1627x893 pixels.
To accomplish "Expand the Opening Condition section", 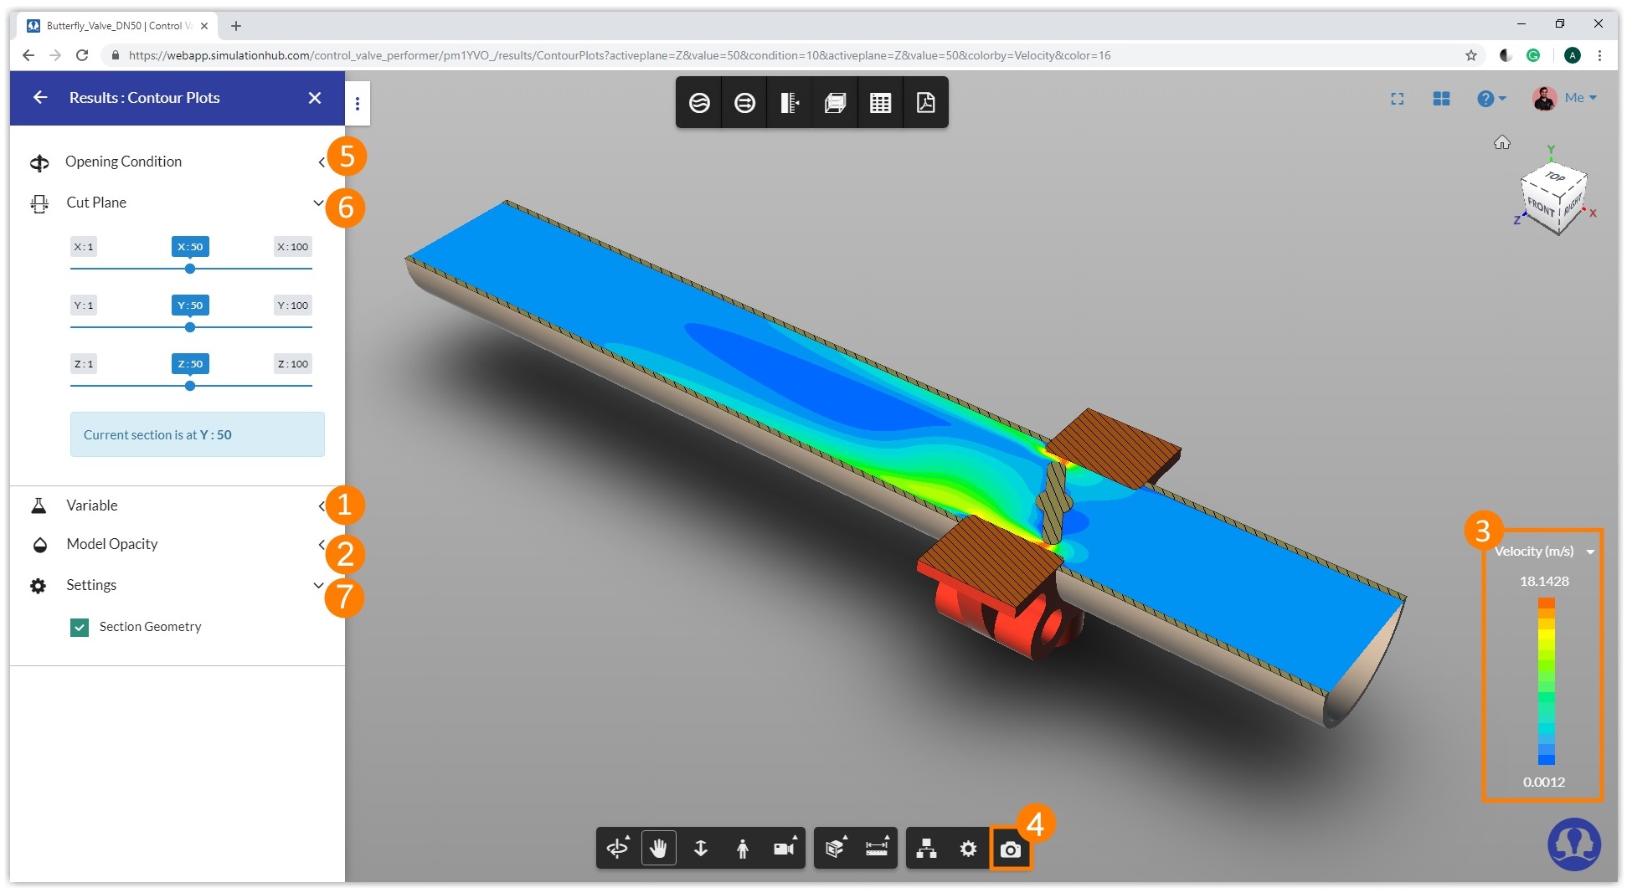I will point(322,162).
